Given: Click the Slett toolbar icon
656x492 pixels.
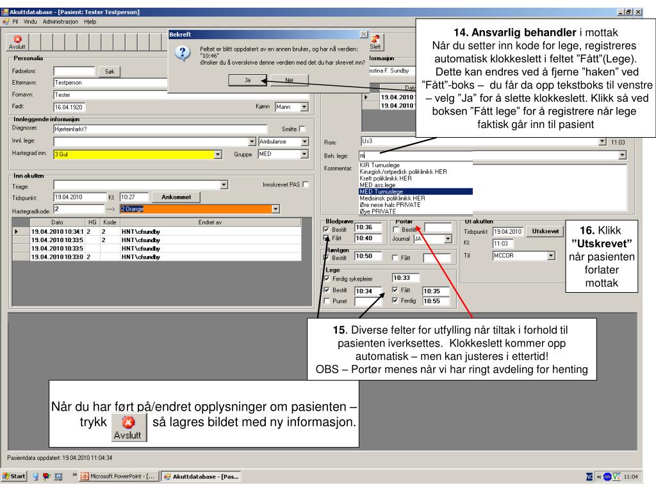Looking at the screenshot, I should [375, 42].
